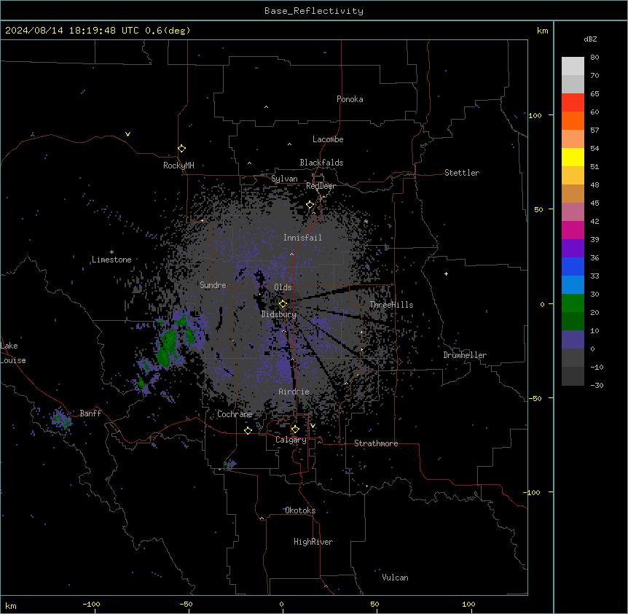This screenshot has width=628, height=614.
Task: Click the HighRiver label
Action: click(313, 542)
